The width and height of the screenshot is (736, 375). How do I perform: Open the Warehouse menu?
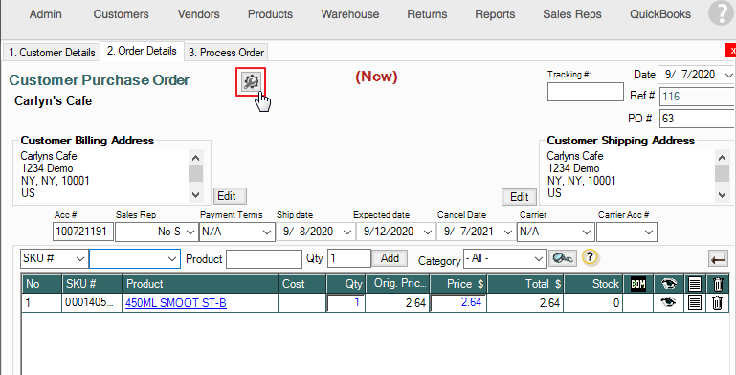350,14
